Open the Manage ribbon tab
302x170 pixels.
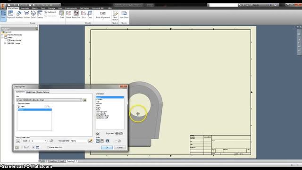coord(51,8)
